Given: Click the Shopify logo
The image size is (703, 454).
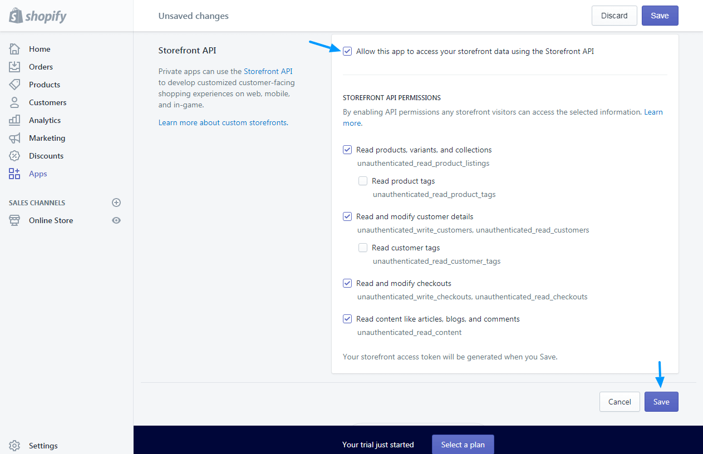Looking at the screenshot, I should click(38, 16).
